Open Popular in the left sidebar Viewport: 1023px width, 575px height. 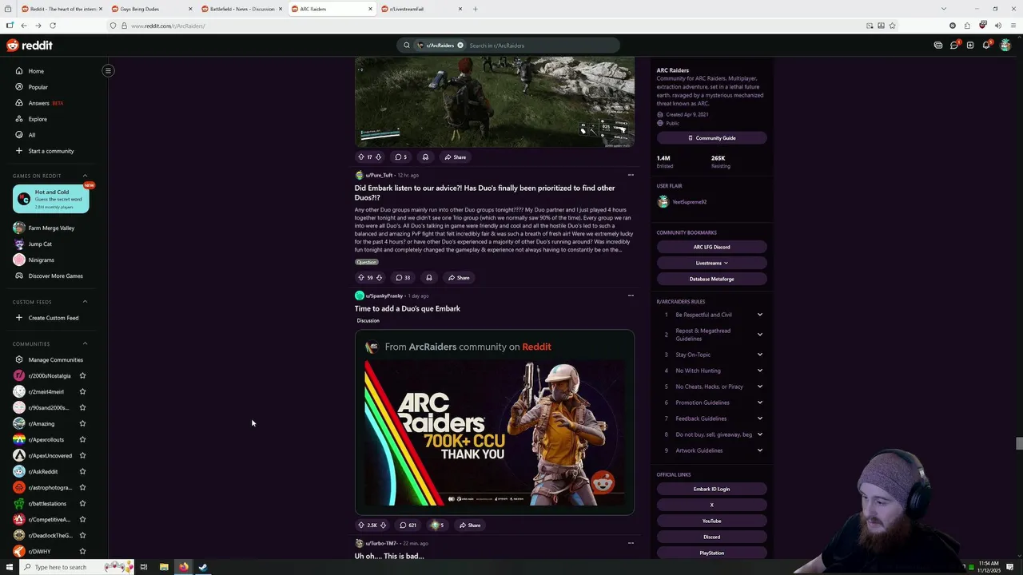38,87
